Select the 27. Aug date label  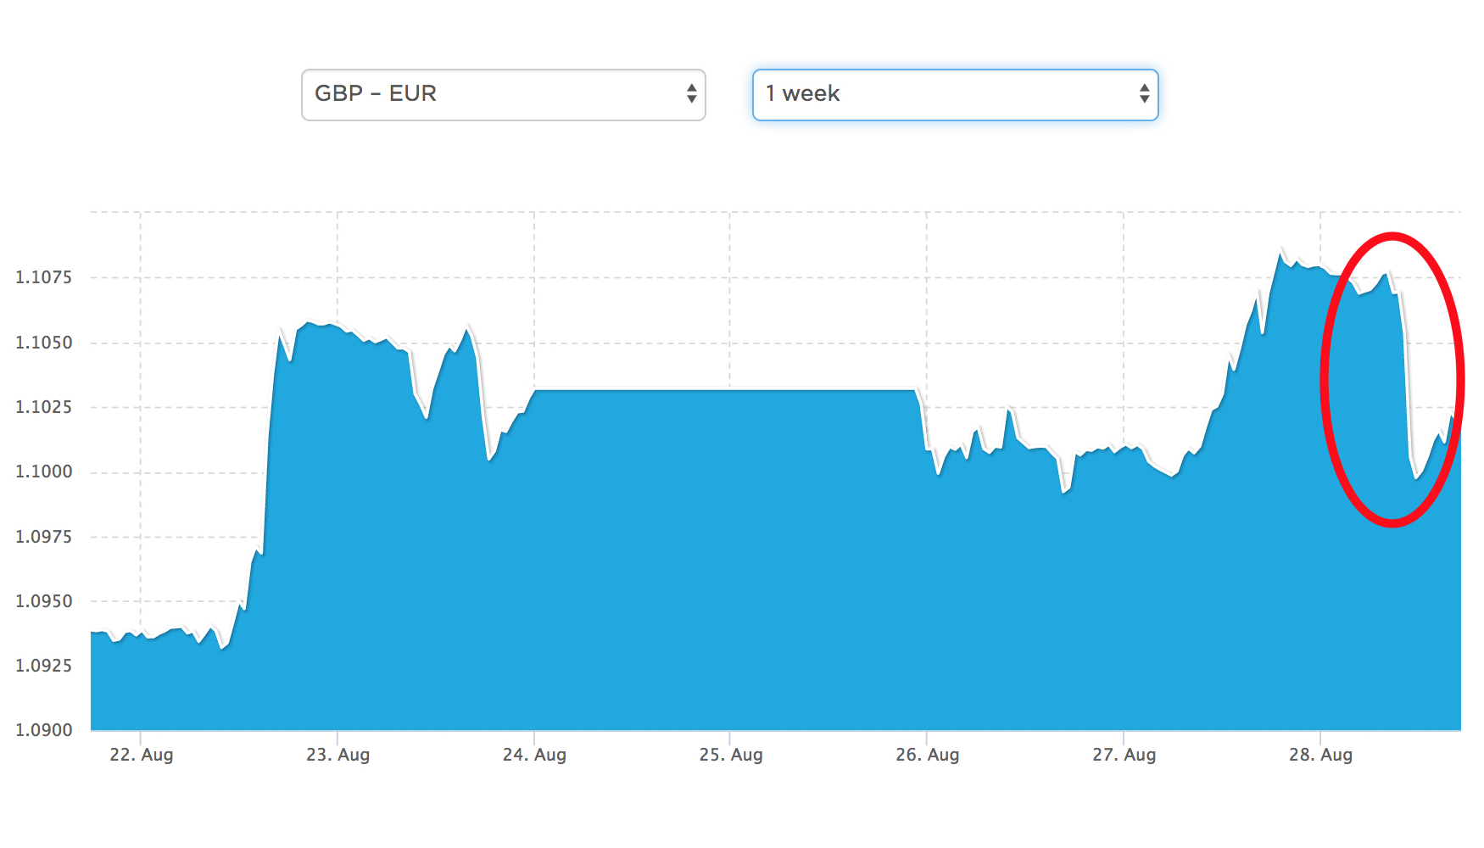pyautogui.click(x=1124, y=755)
